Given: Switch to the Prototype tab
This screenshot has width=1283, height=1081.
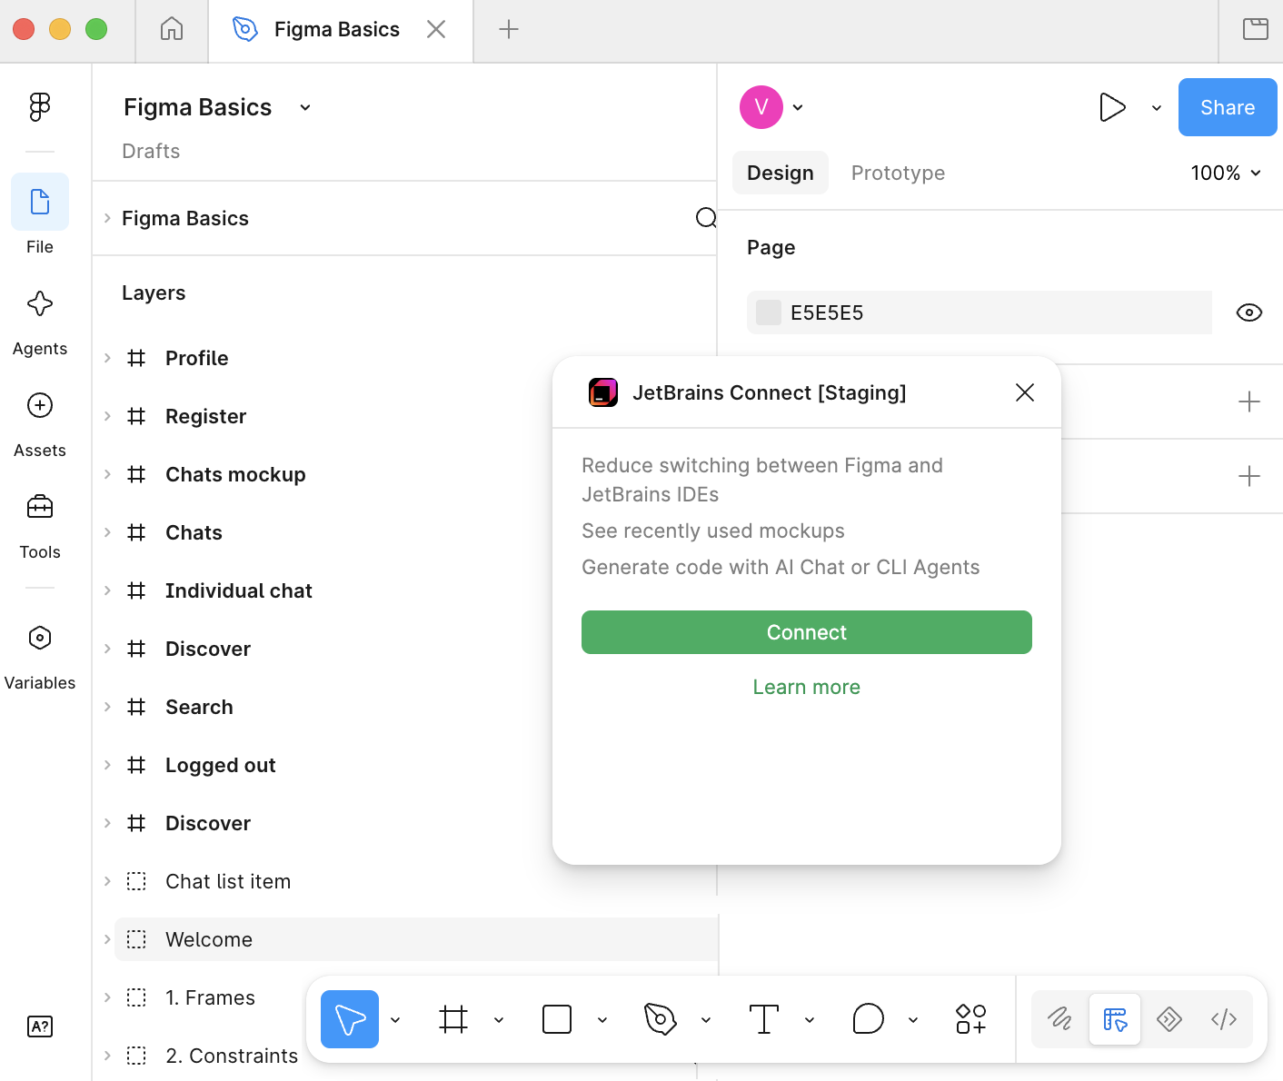Looking at the screenshot, I should (898, 173).
